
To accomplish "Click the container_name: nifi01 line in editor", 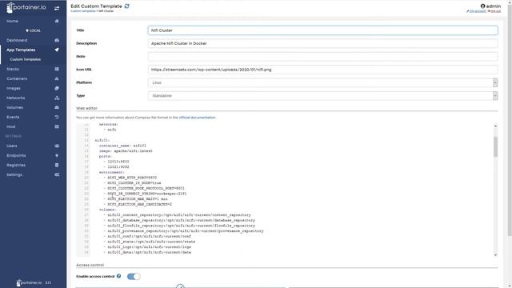I will [122, 146].
